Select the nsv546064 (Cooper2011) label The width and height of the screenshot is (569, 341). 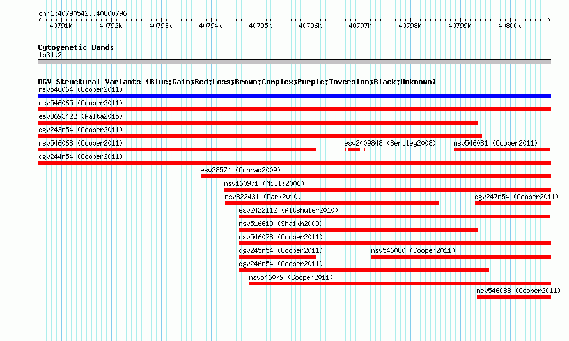click(81, 89)
